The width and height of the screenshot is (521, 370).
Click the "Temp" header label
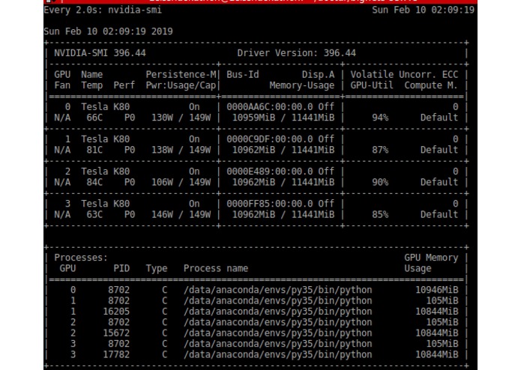pyautogui.click(x=91, y=85)
